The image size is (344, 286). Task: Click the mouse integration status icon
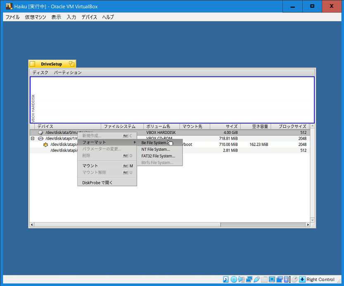tap(295, 279)
